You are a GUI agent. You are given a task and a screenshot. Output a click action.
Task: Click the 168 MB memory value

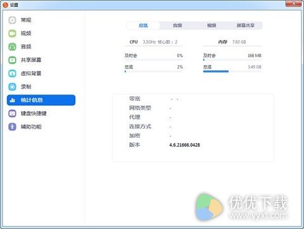click(255, 56)
